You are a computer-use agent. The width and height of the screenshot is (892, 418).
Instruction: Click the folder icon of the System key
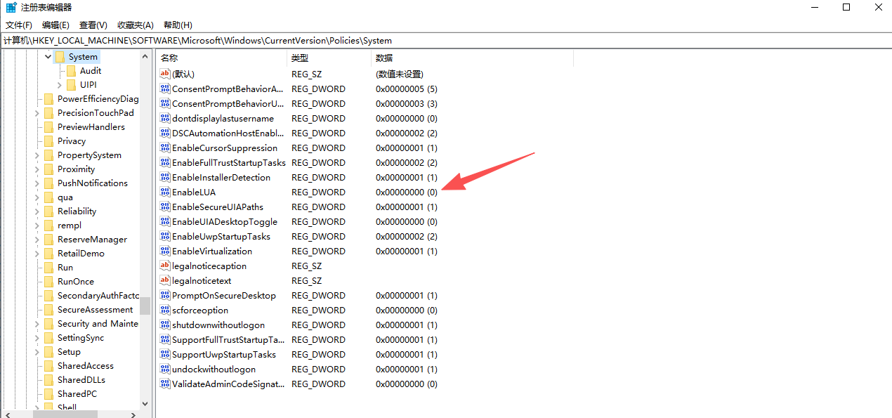tap(60, 57)
